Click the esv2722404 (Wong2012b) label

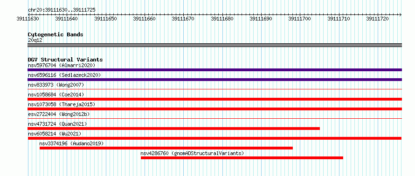[59, 114]
